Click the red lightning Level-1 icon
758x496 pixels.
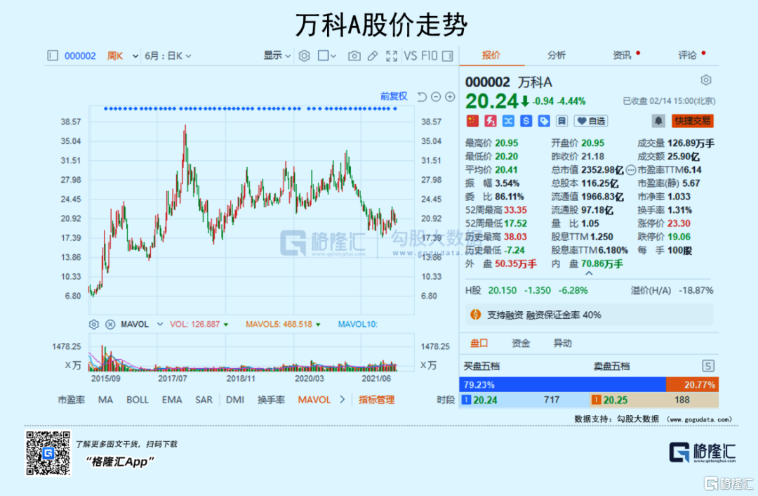[490, 121]
